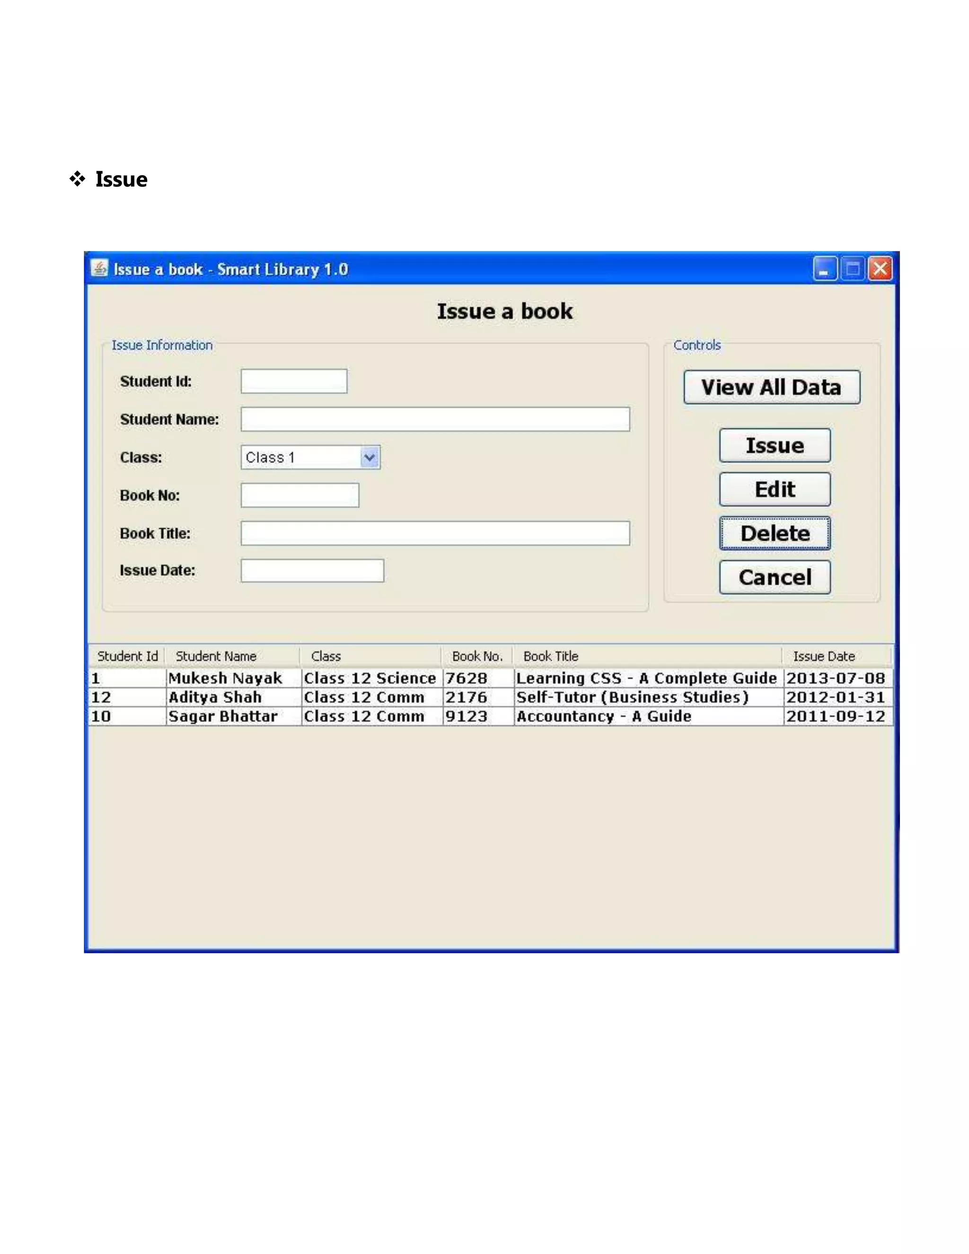Focus the Student Id input field

[x=294, y=381]
